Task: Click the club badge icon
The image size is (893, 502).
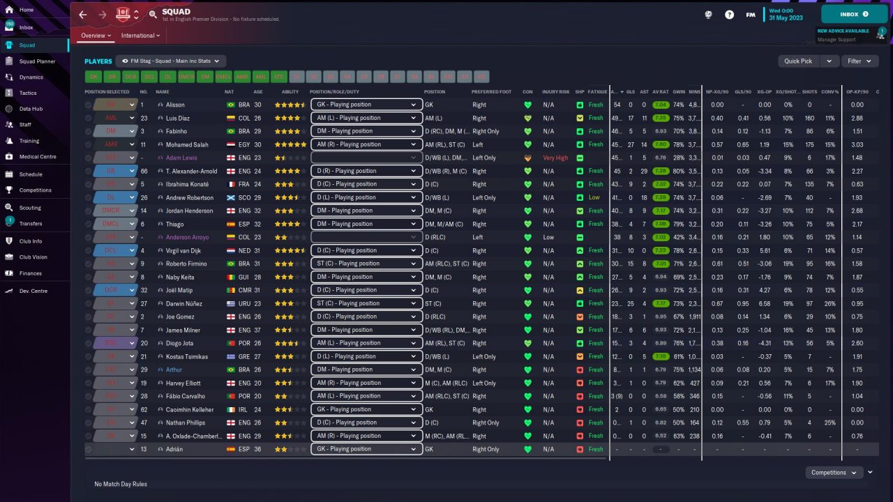Action: 123,13
